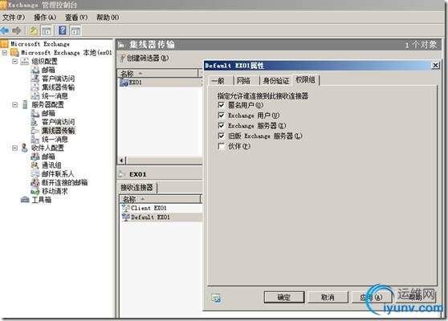Collapse the 组织配置 tree node

15,62
